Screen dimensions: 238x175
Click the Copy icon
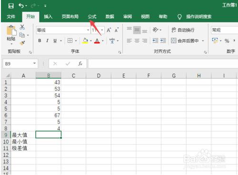22,35
